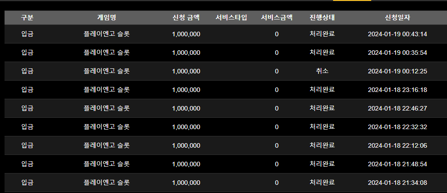Click the 서비스타입 column header

pos(231,18)
